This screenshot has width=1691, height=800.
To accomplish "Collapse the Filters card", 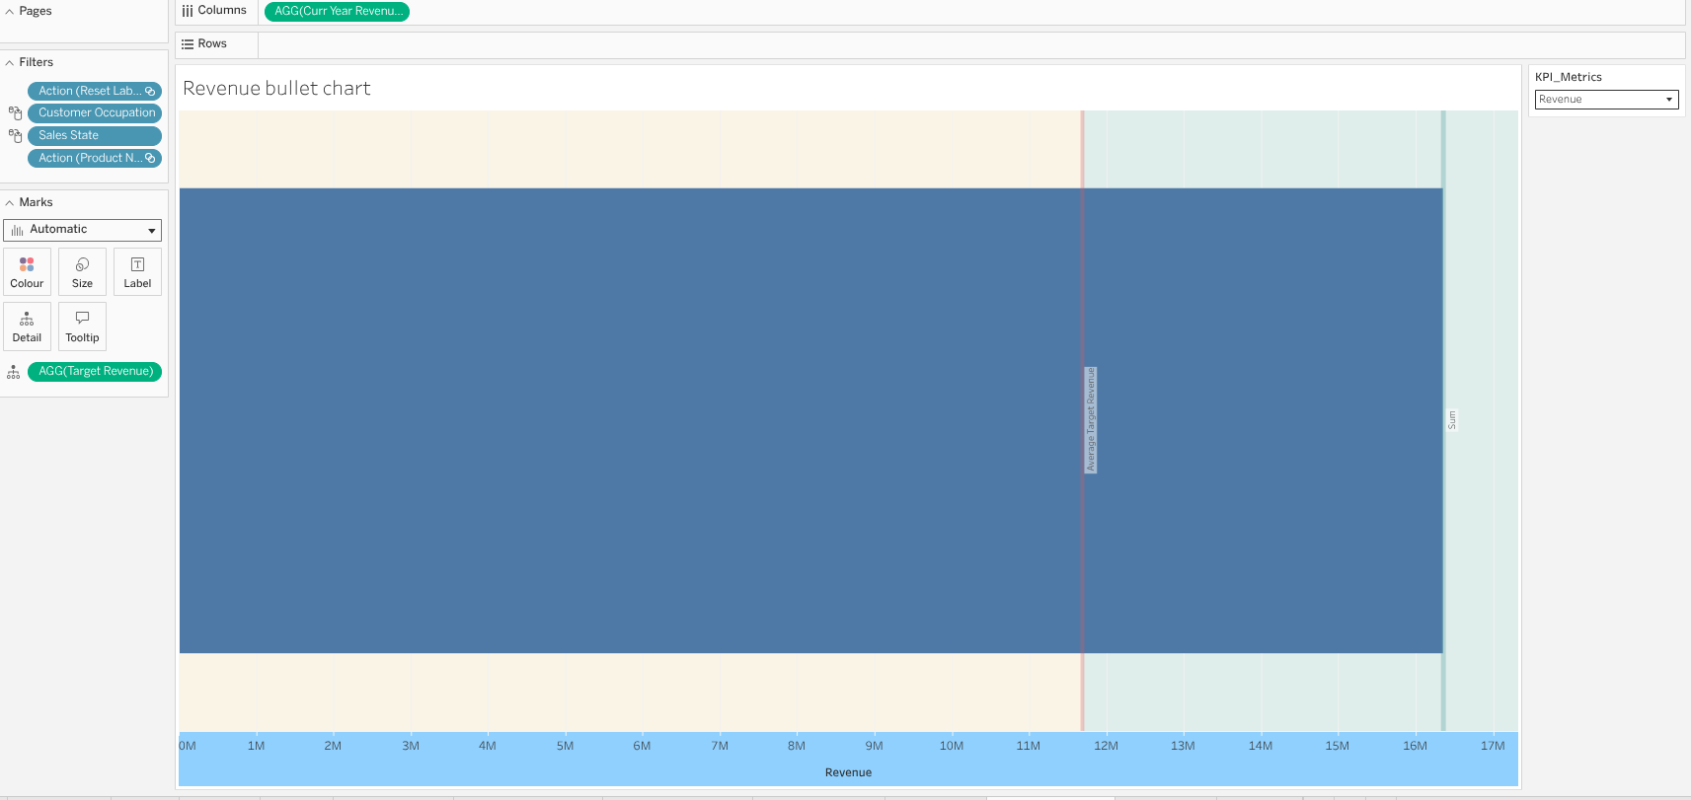I will pyautogui.click(x=10, y=62).
